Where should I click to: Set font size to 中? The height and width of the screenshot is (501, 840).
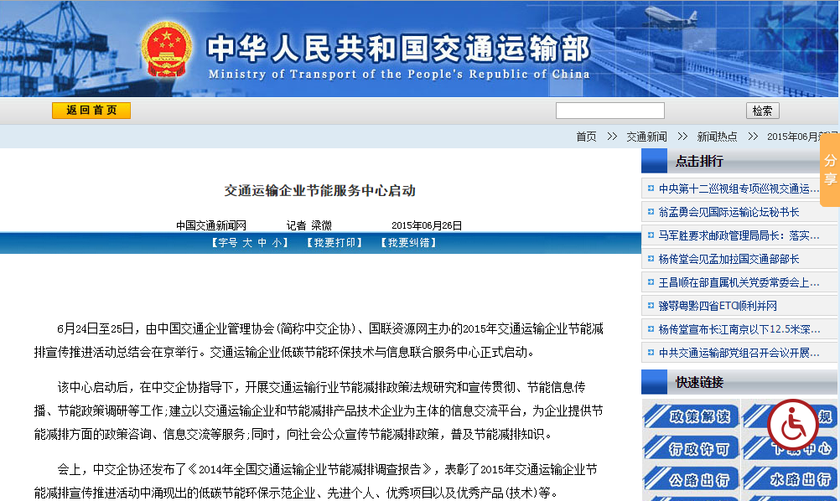tap(262, 243)
